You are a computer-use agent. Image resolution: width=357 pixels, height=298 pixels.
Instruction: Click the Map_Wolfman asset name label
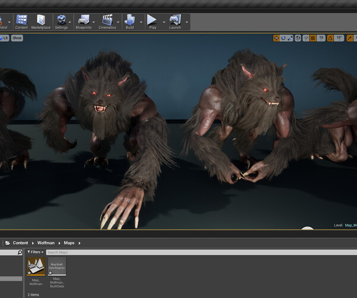point(36,282)
